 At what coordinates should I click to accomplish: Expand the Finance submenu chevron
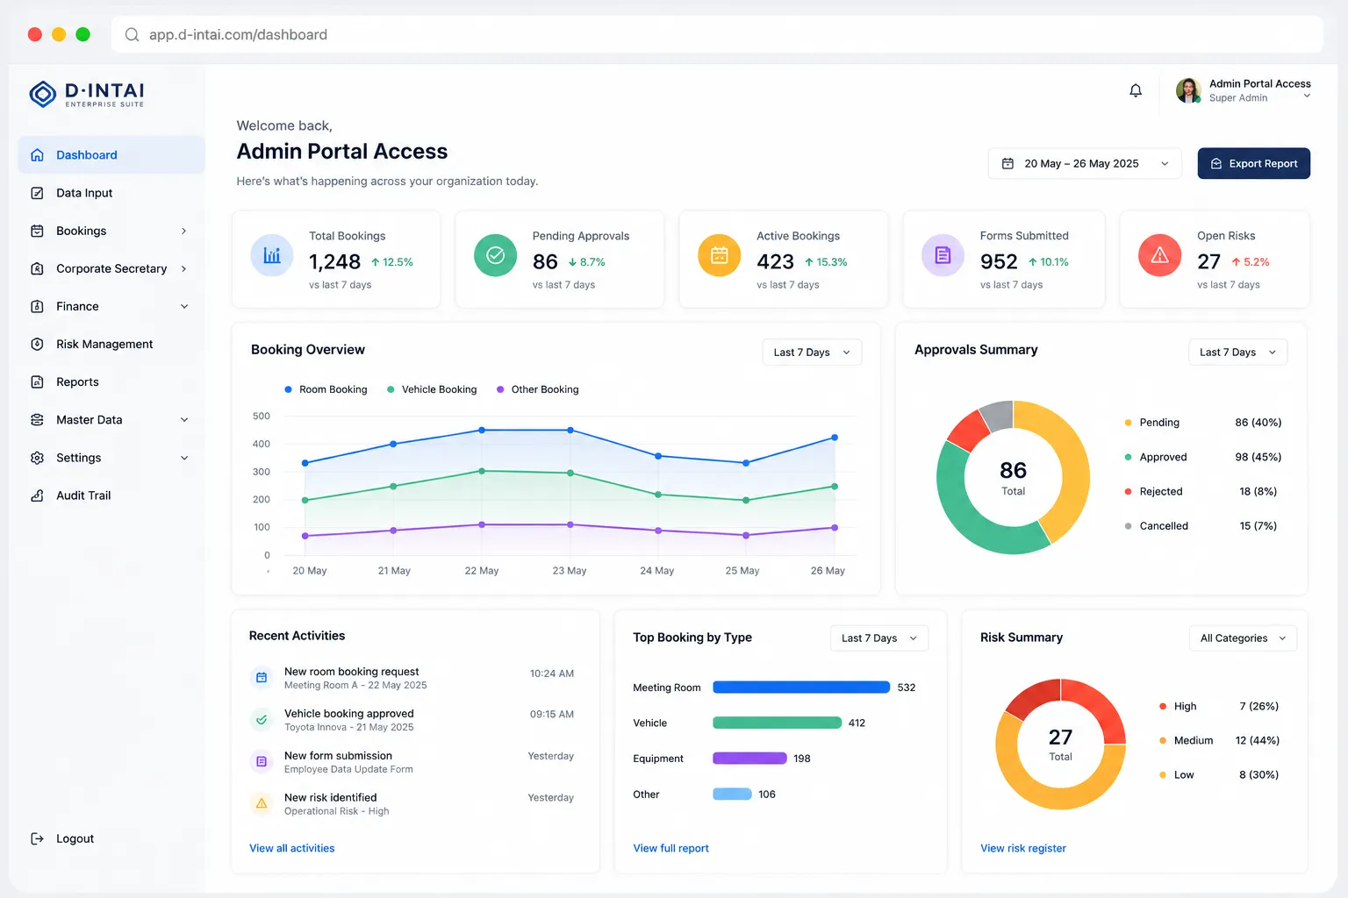tap(184, 306)
